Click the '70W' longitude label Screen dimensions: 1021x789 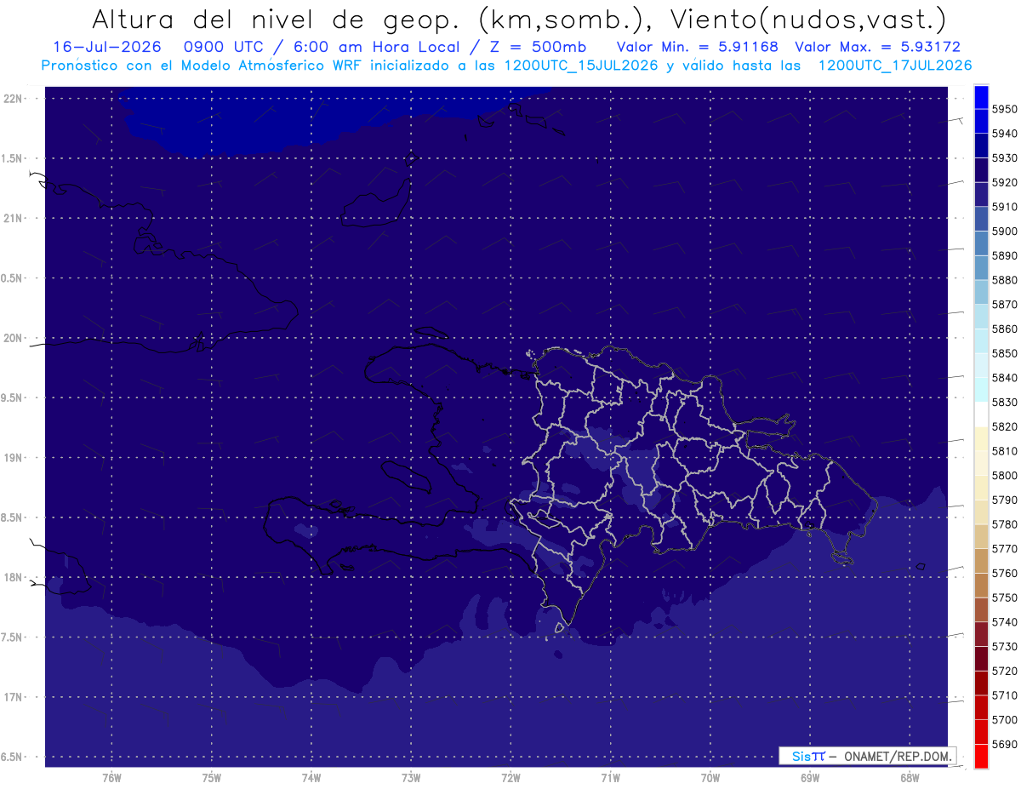[x=710, y=778]
